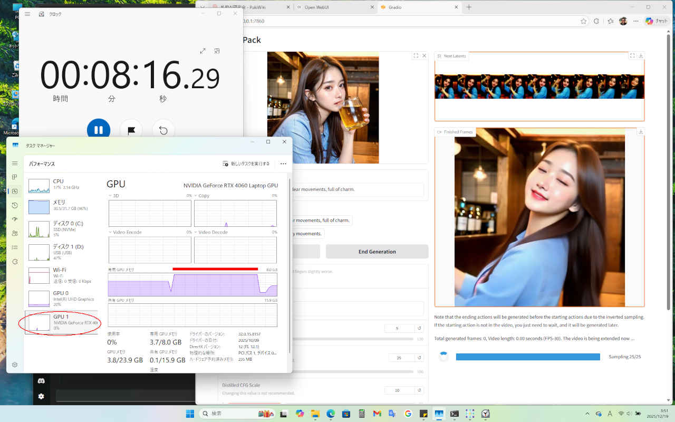Reset the stopwatch timer
The height and width of the screenshot is (422, 675).
pyautogui.click(x=163, y=130)
